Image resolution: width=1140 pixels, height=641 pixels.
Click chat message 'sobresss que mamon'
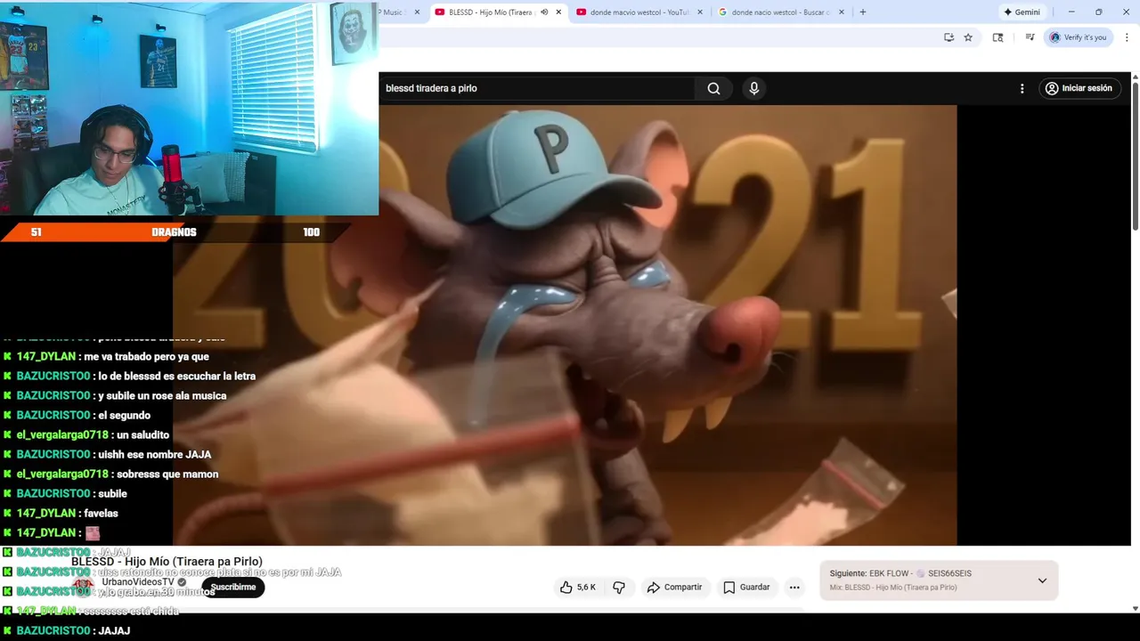coord(167,474)
